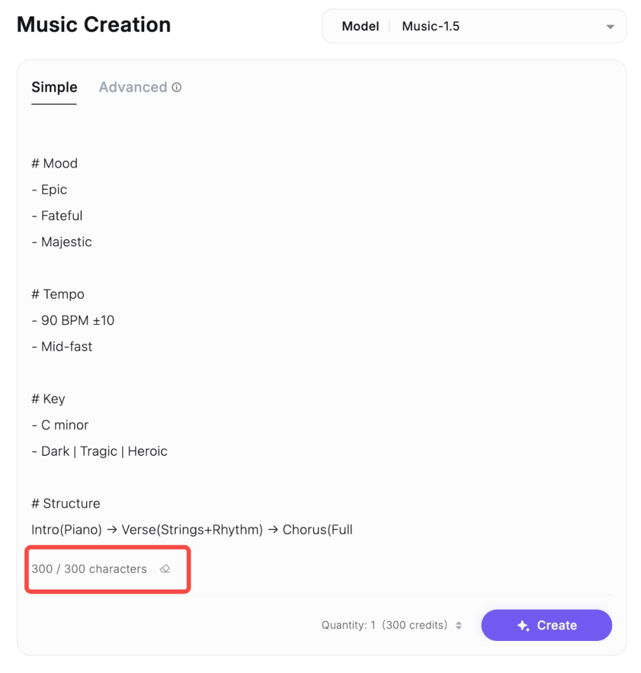This screenshot has height=673, width=641.
Task: Click the info icon beside Advanced
Action: pyautogui.click(x=177, y=87)
